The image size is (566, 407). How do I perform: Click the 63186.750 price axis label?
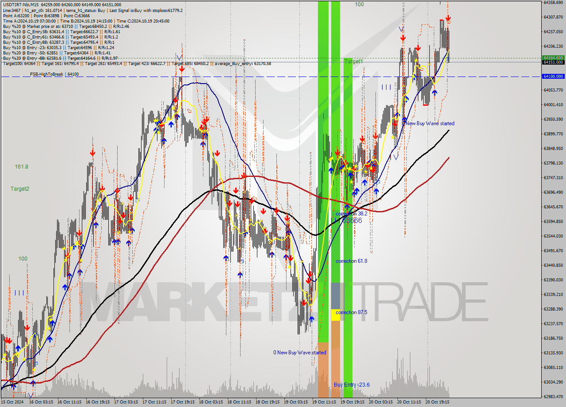pos(553,338)
